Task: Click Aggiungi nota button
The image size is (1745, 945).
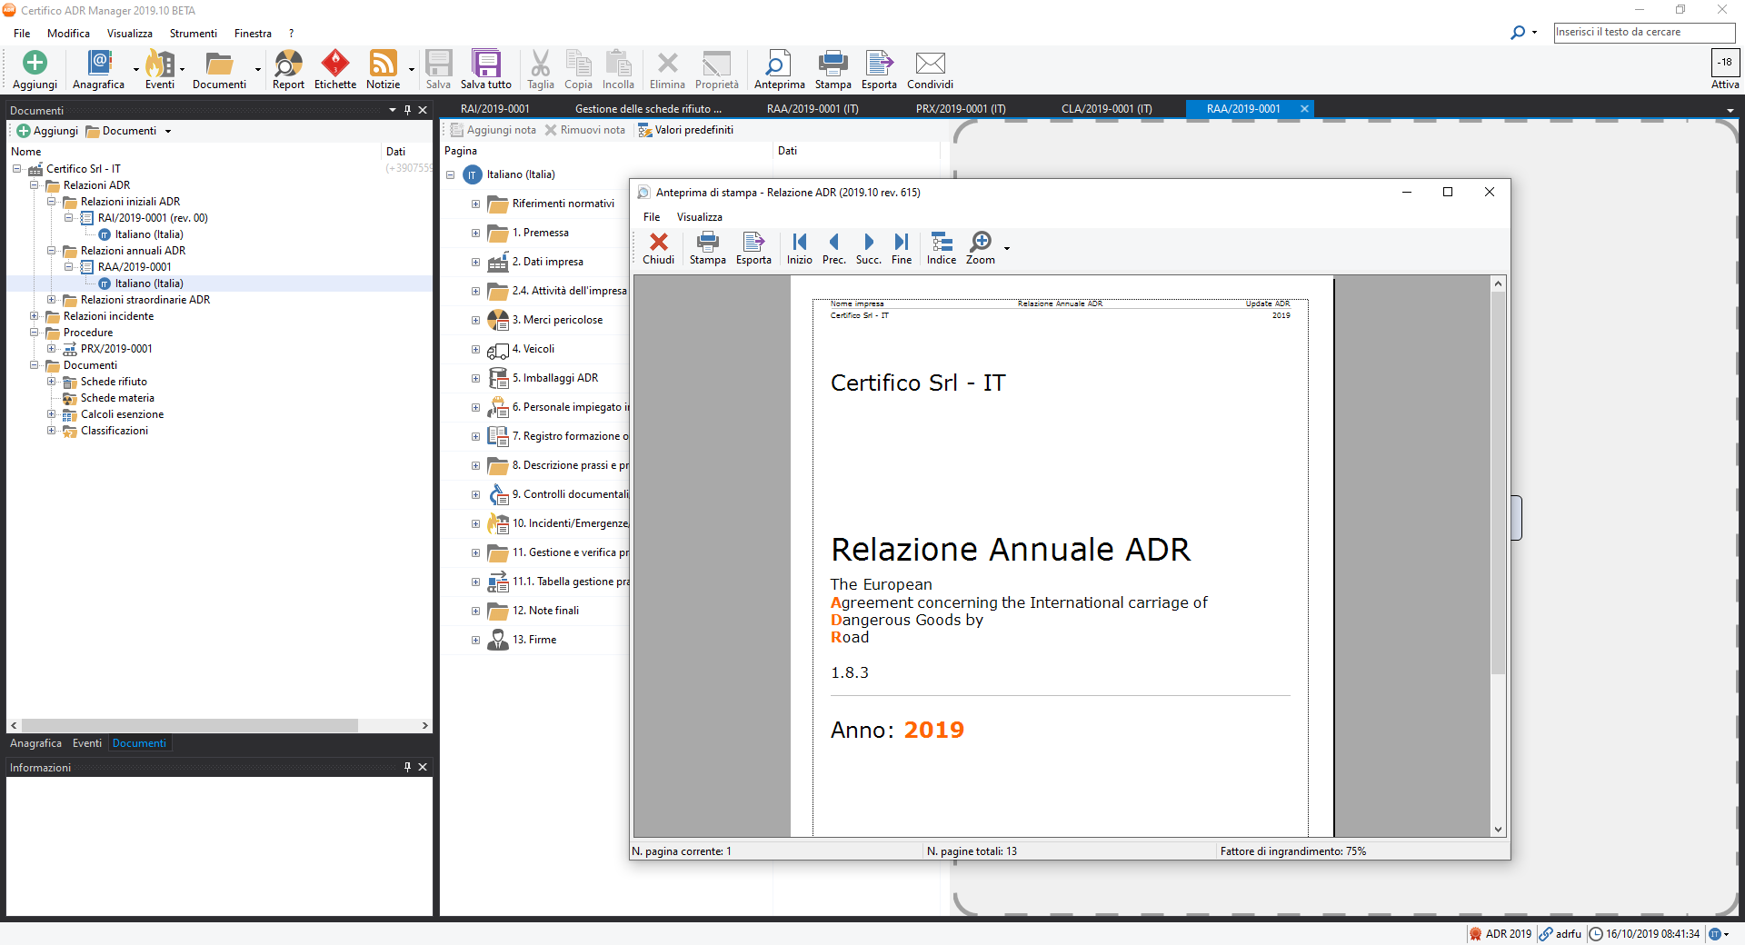Action: (x=494, y=130)
